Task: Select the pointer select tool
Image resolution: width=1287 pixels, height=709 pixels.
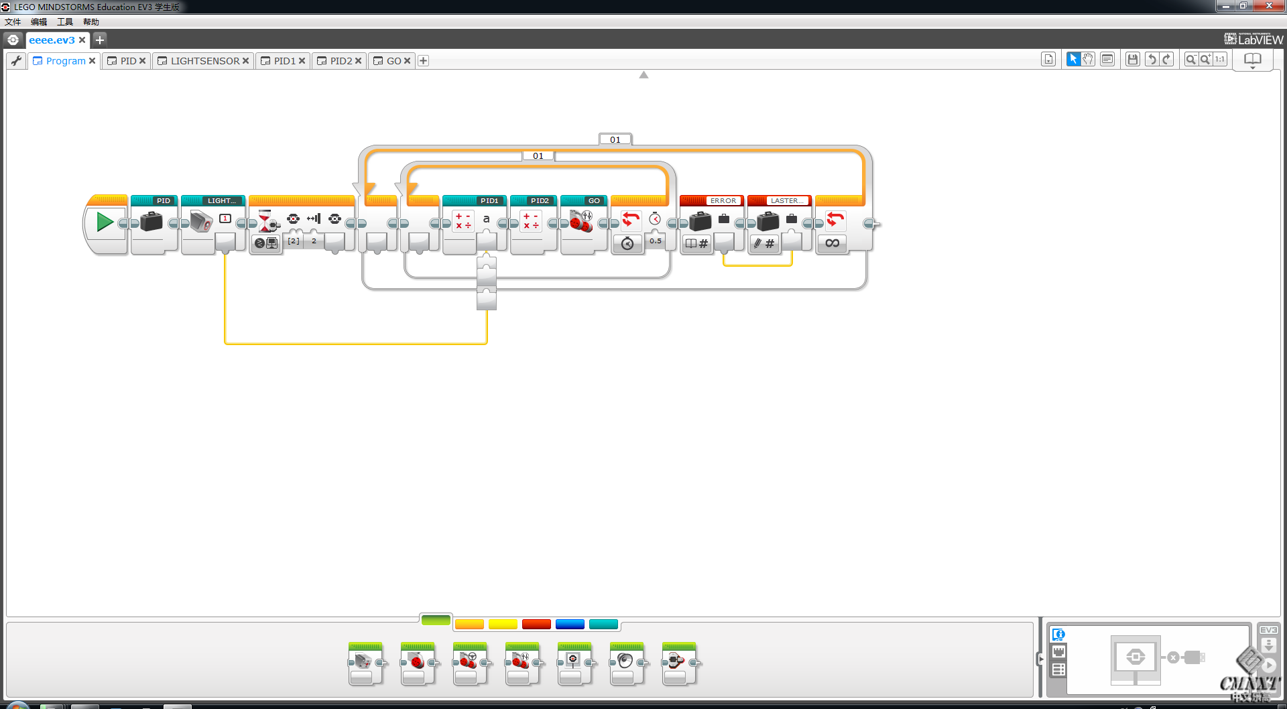Action: coord(1073,59)
